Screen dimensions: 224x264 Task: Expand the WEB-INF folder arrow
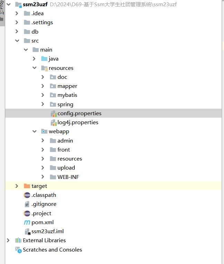coord(43,177)
